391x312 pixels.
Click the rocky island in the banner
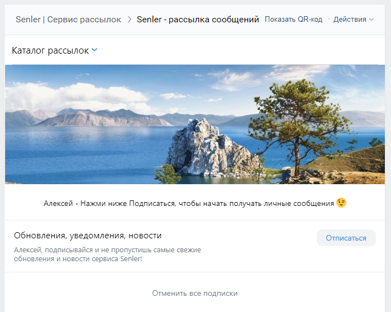[x=207, y=146]
